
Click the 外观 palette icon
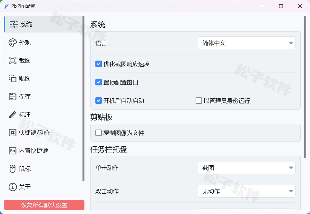pyautogui.click(x=13, y=43)
